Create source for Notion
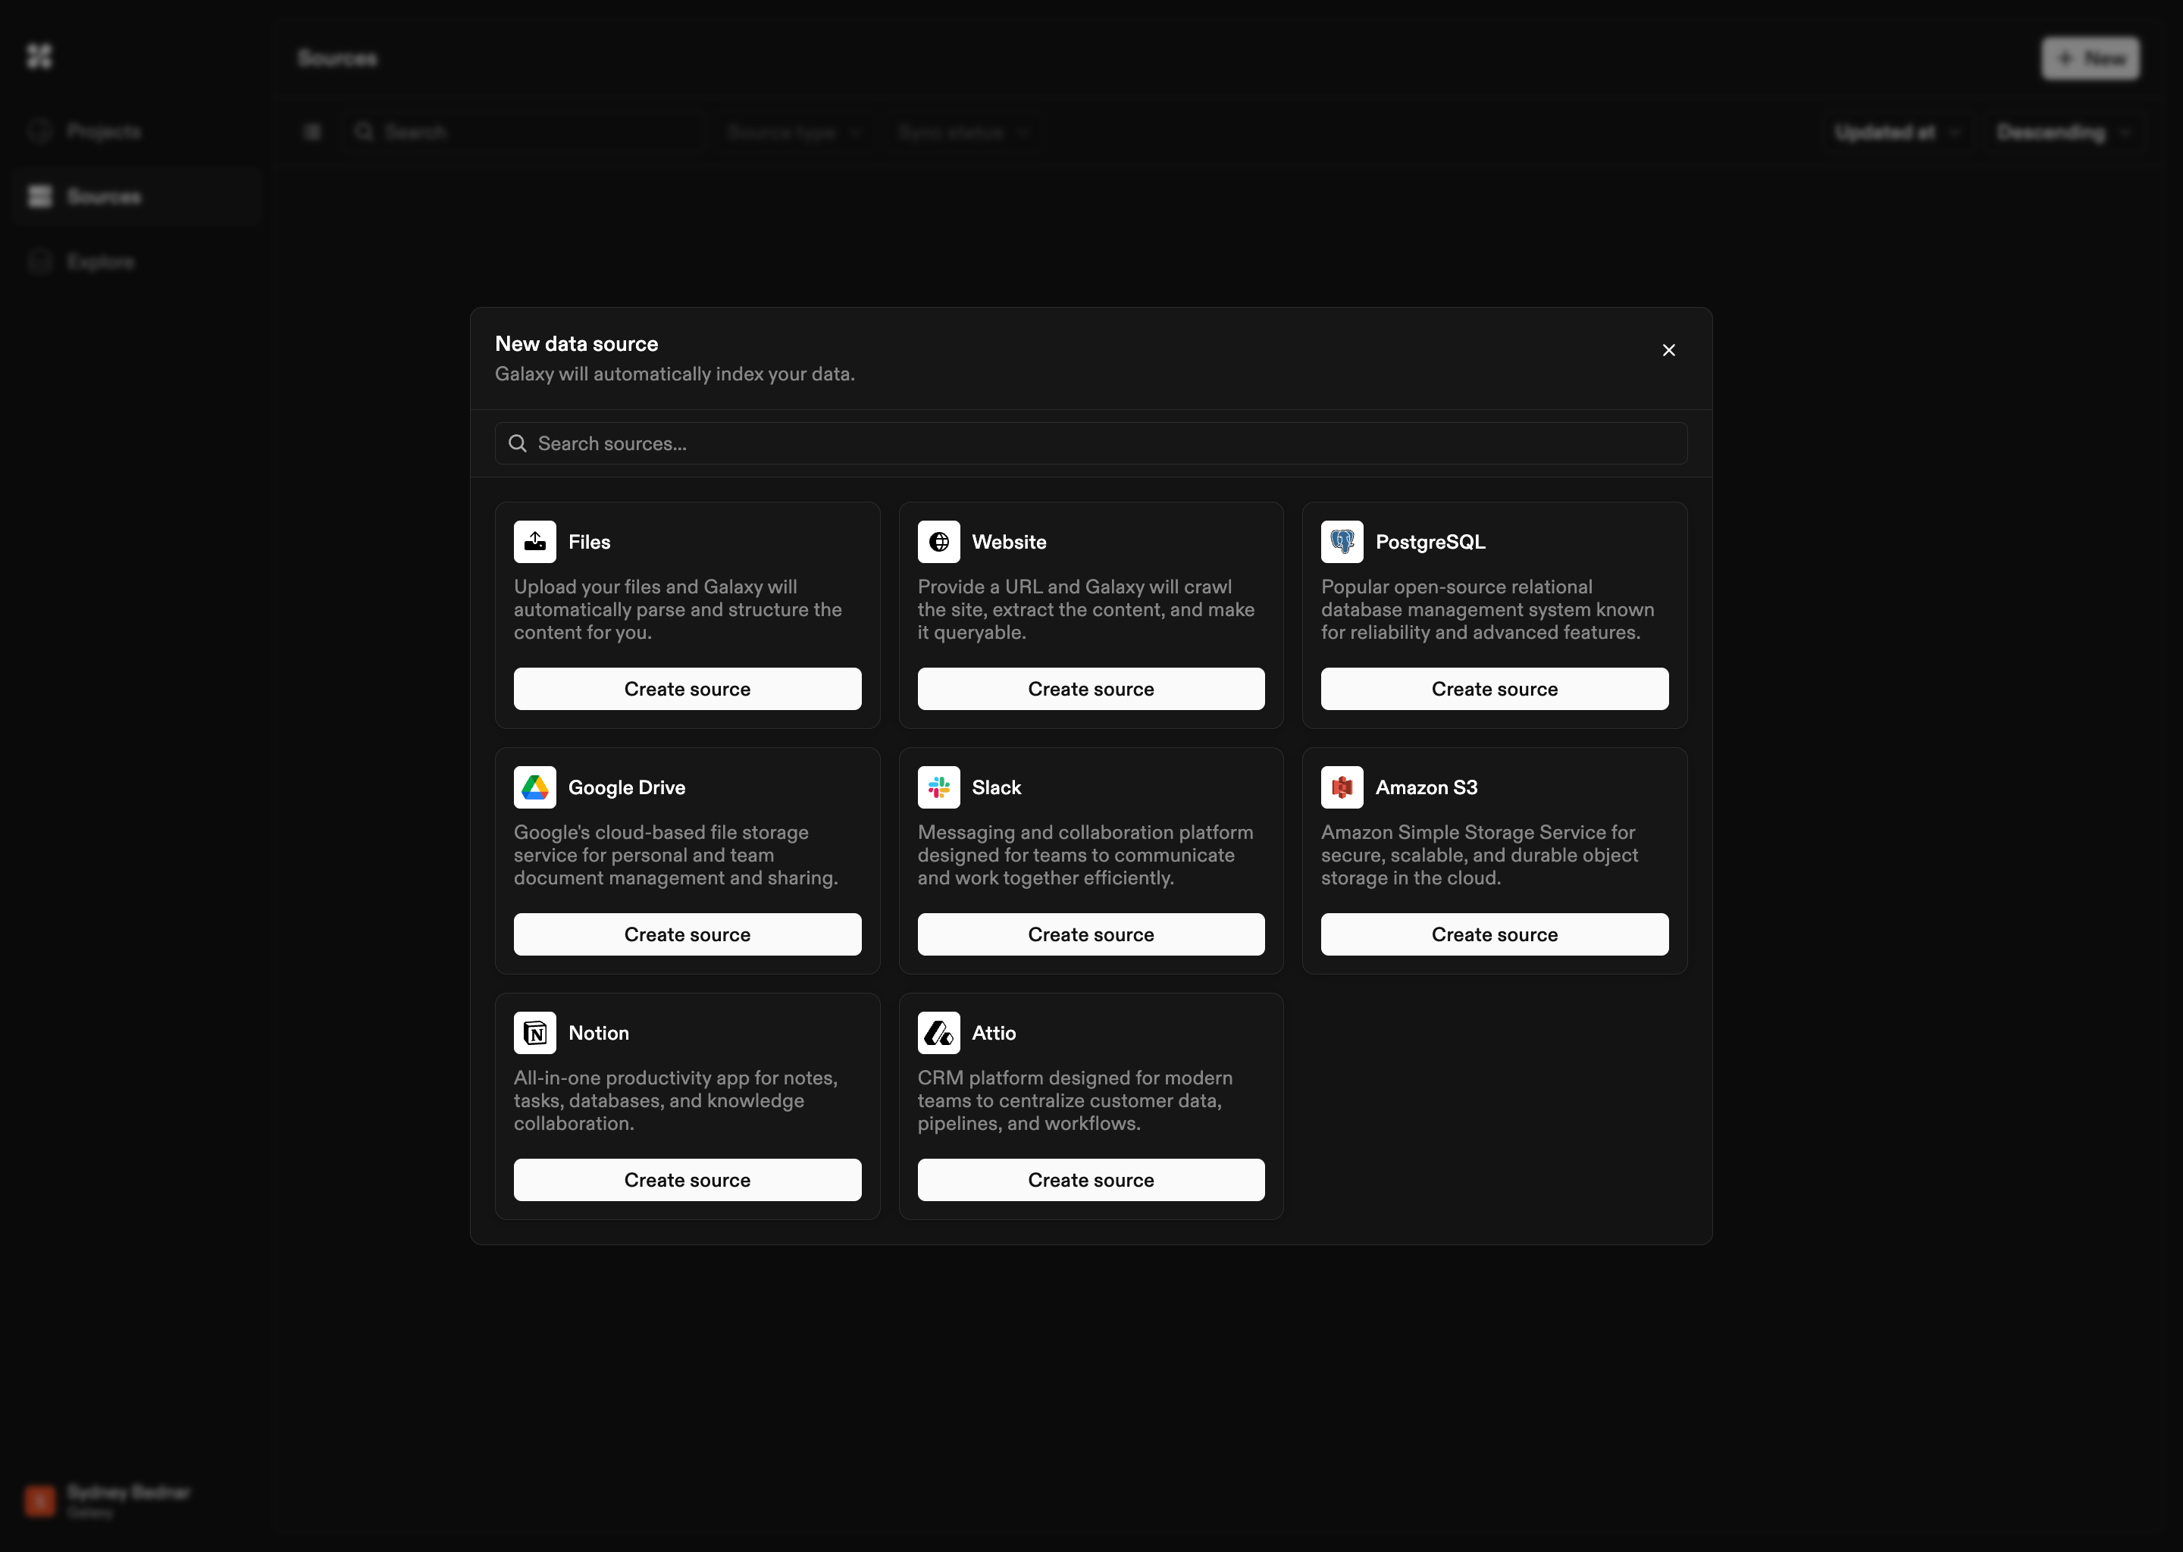2183x1552 pixels. click(x=687, y=1180)
